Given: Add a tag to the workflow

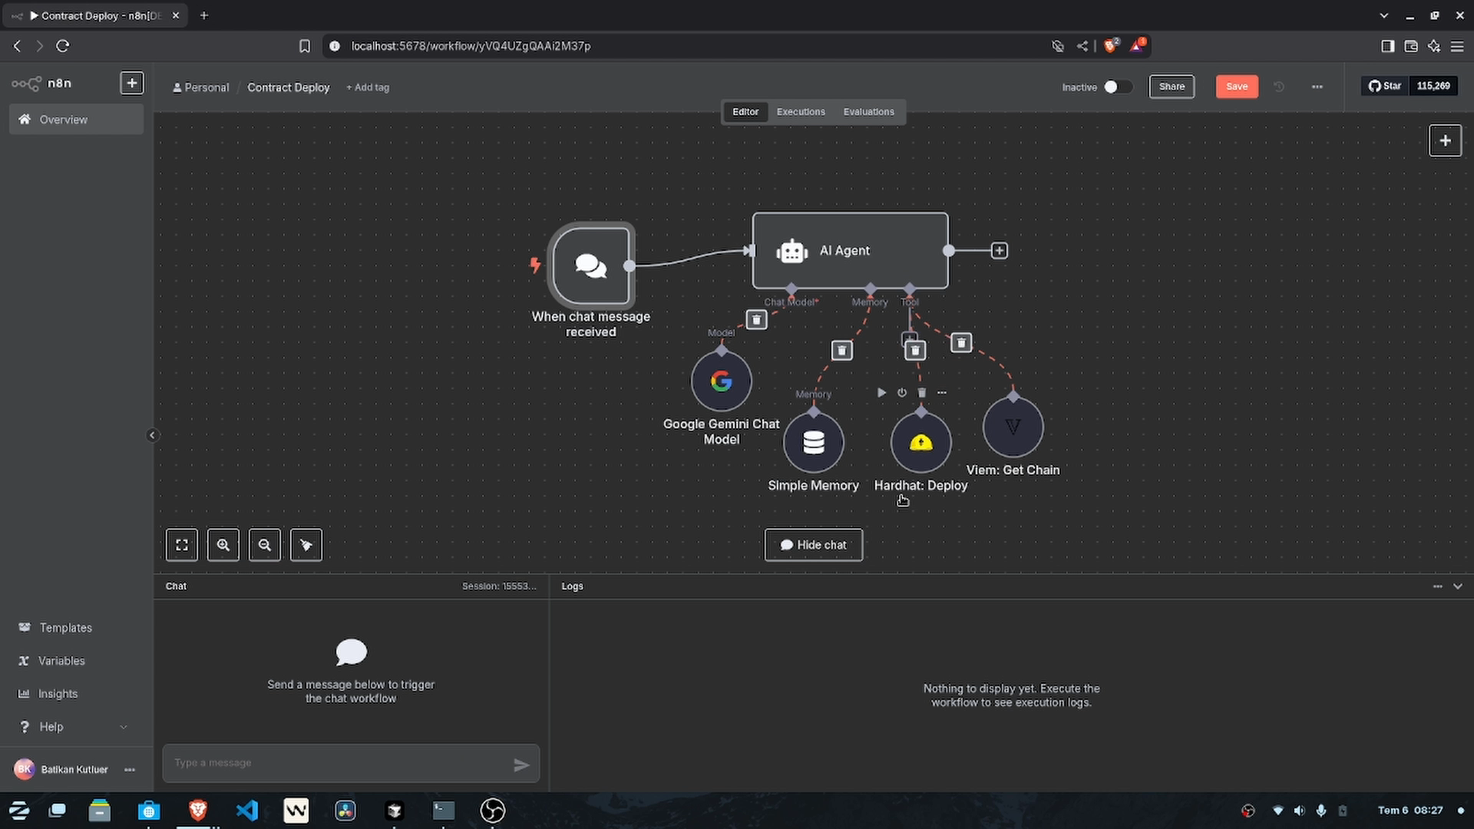Looking at the screenshot, I should point(368,87).
